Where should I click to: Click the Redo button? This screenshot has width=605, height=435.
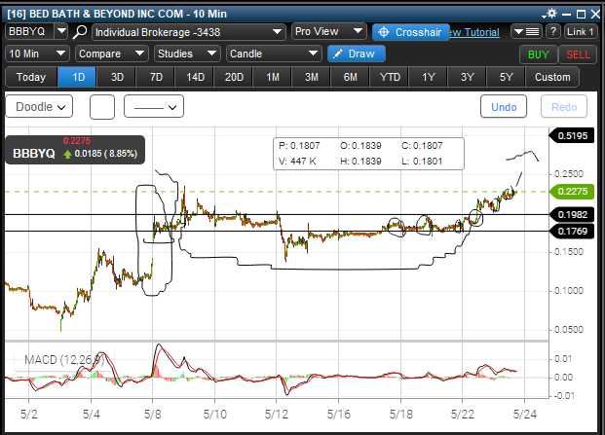coord(564,107)
